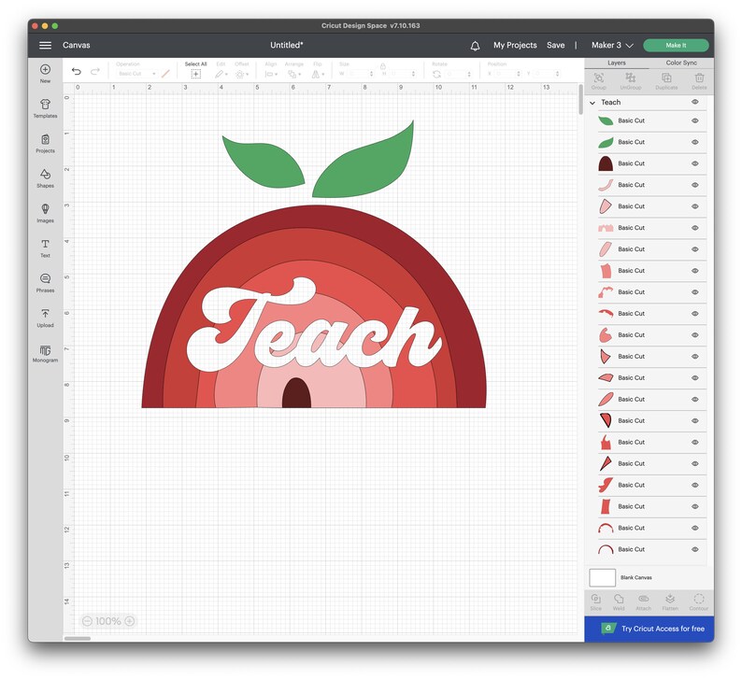Click the vertical canvas scrollbar

(580, 99)
